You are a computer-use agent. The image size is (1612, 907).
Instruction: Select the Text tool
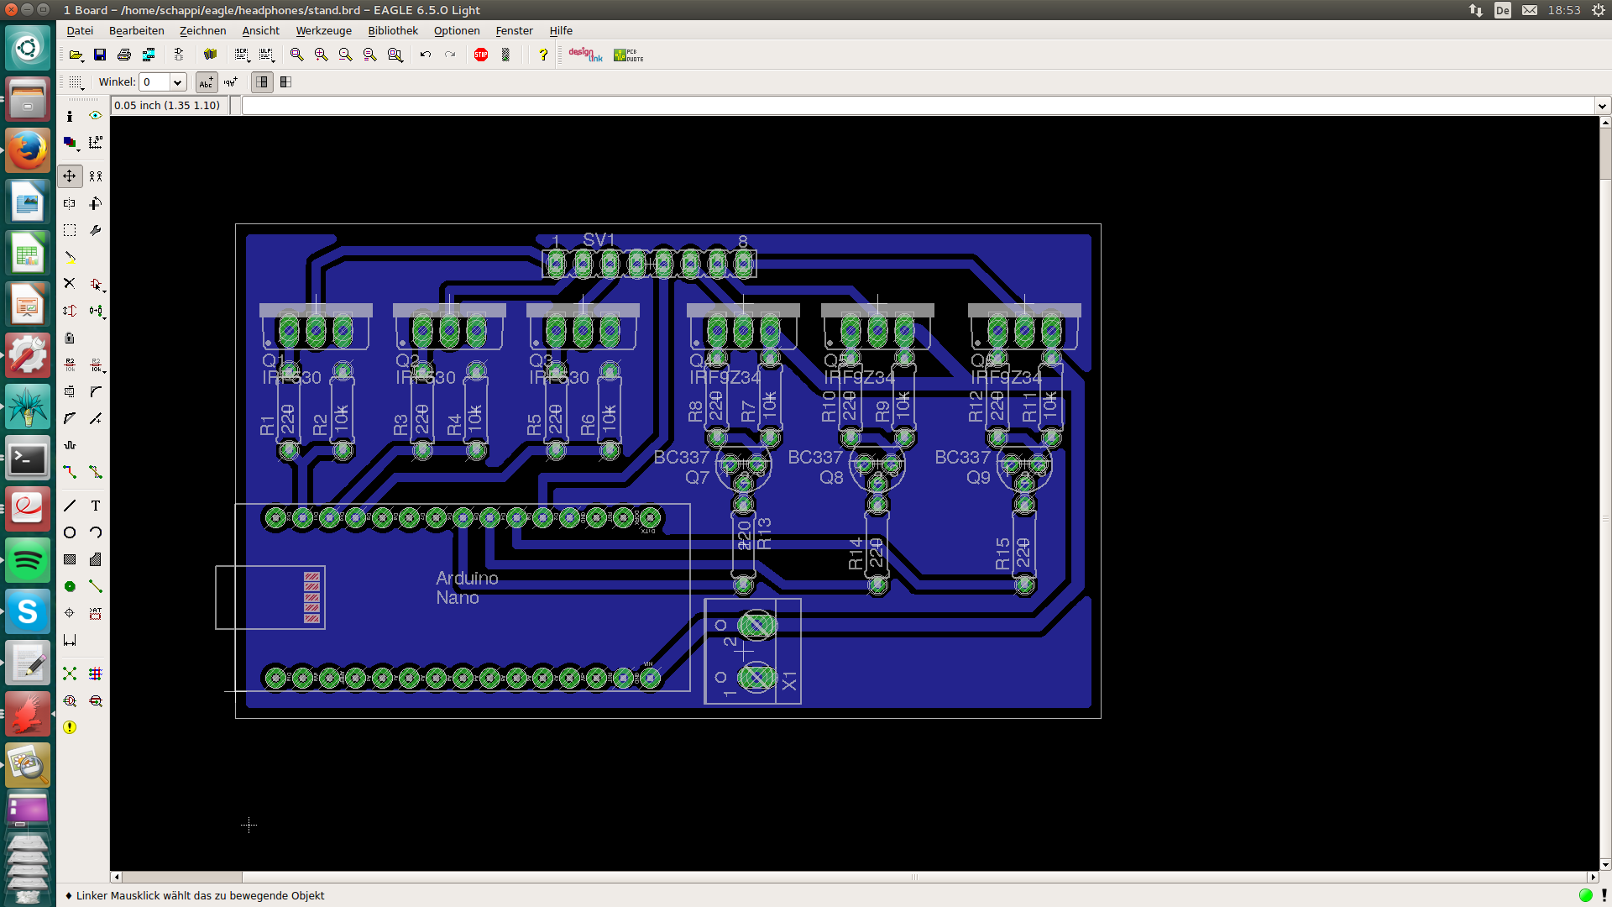(96, 506)
